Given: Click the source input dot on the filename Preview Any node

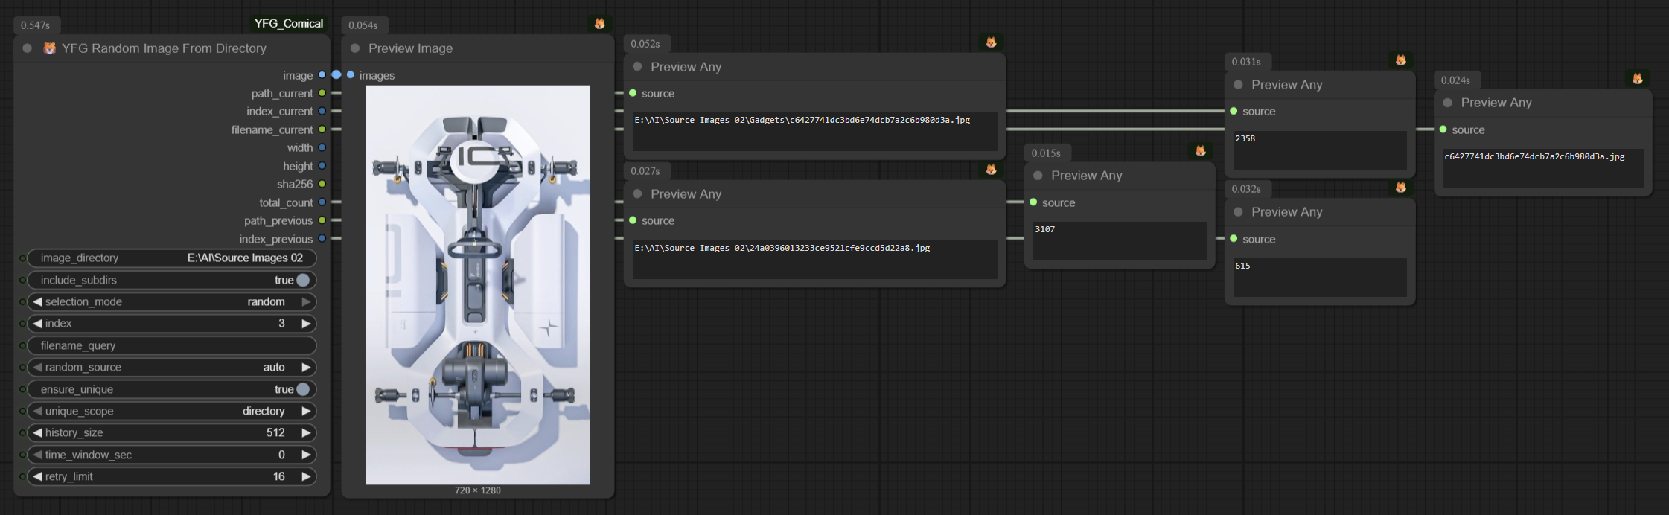Looking at the screenshot, I should 1443,129.
